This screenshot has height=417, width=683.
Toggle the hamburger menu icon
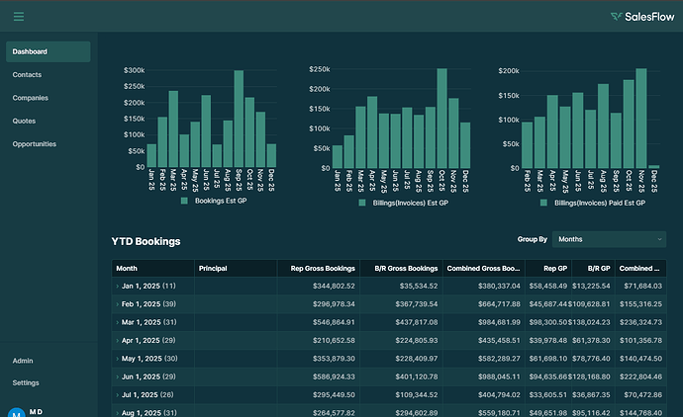(19, 16)
